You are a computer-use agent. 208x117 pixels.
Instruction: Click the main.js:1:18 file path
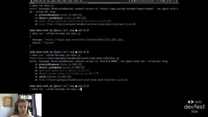(91, 24)
